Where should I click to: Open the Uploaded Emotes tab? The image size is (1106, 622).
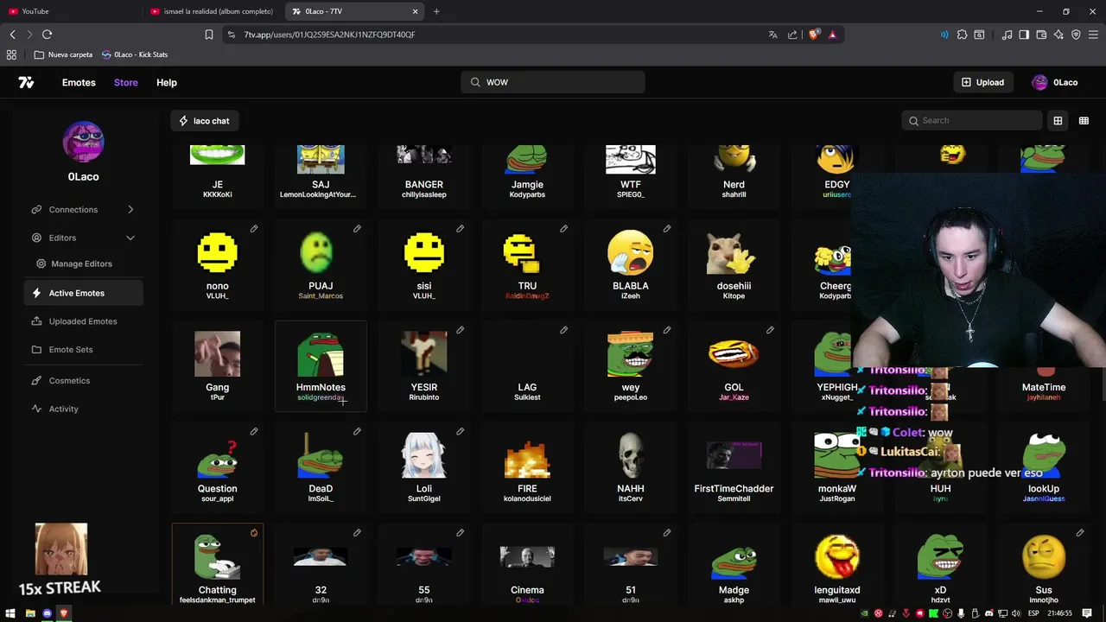83,321
